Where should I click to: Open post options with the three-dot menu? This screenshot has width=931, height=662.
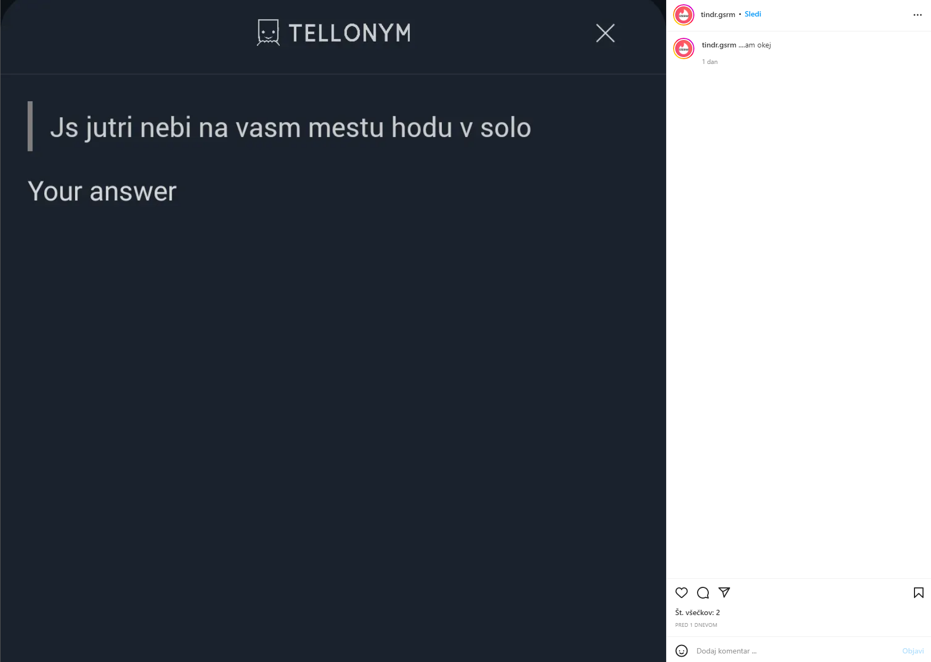tap(917, 14)
